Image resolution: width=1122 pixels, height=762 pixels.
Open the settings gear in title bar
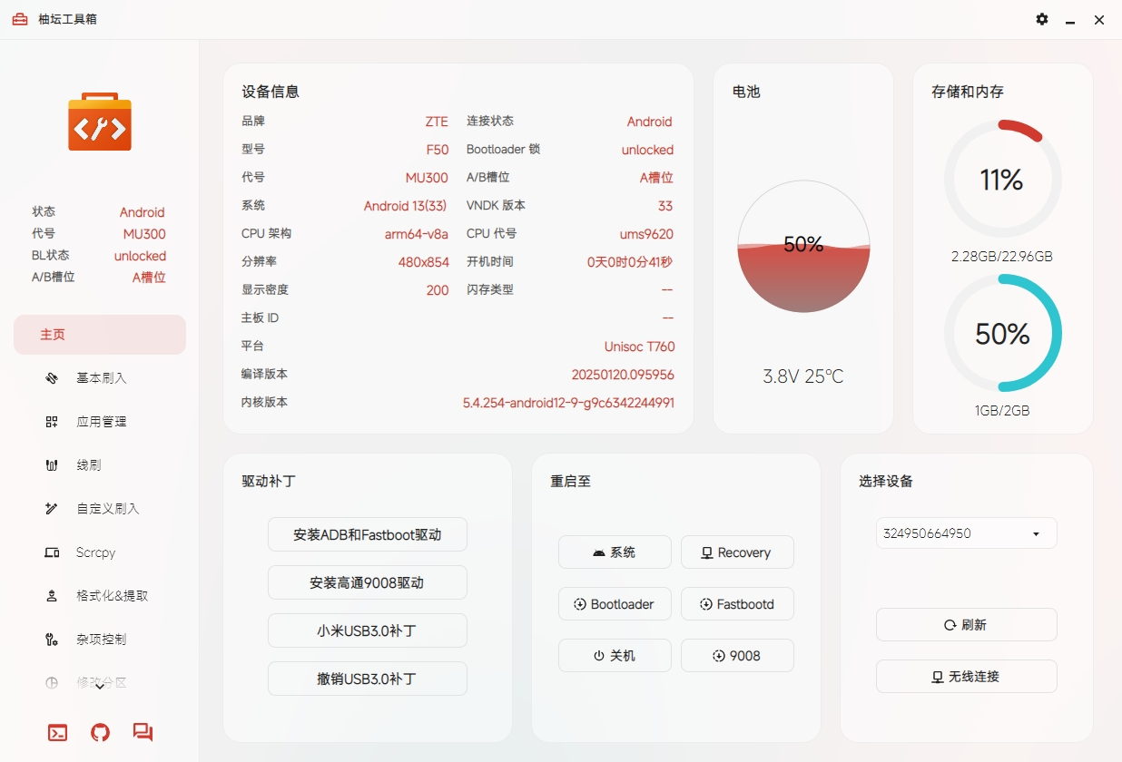1042,19
